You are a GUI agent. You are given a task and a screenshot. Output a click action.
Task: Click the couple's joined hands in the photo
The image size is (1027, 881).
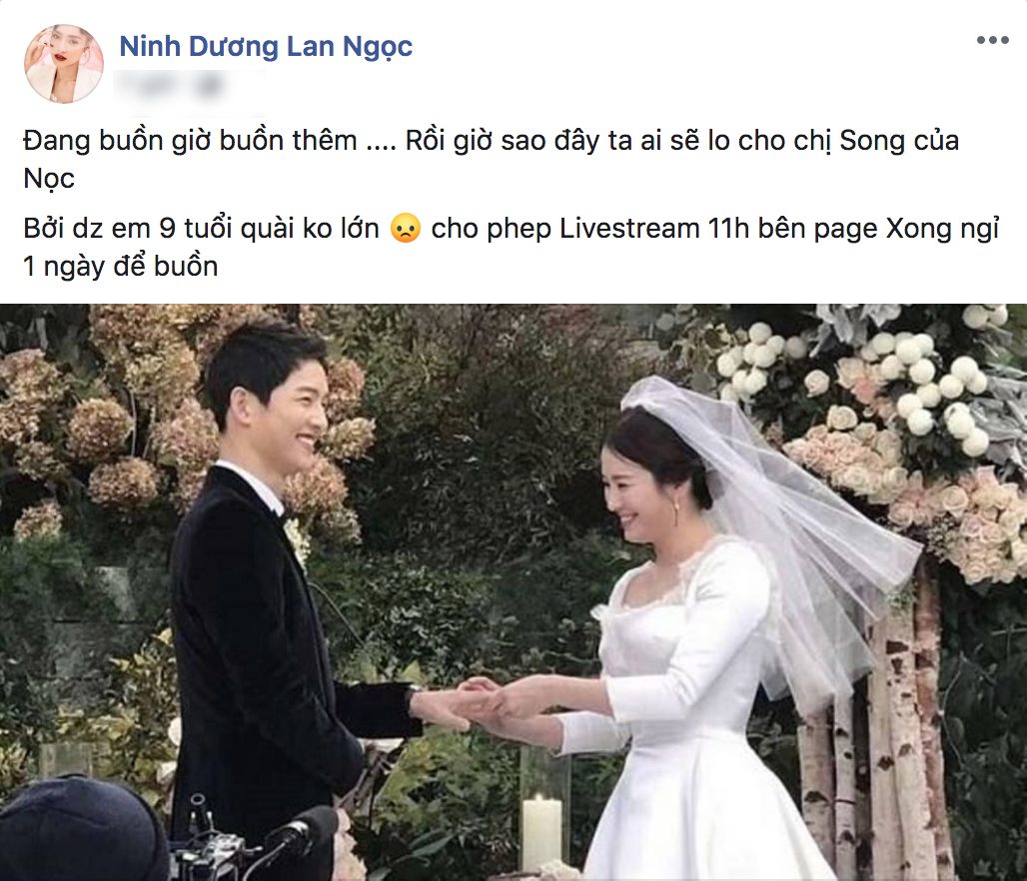482,706
